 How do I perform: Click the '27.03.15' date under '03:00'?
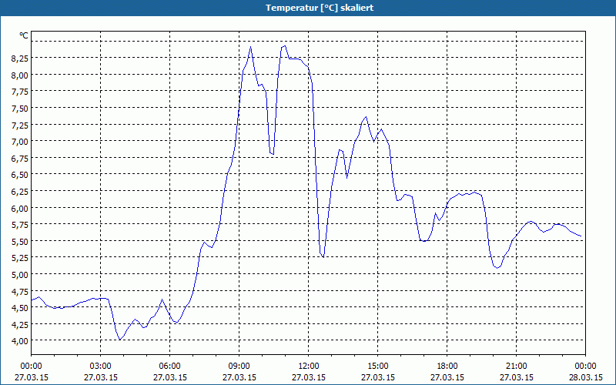click(x=101, y=377)
